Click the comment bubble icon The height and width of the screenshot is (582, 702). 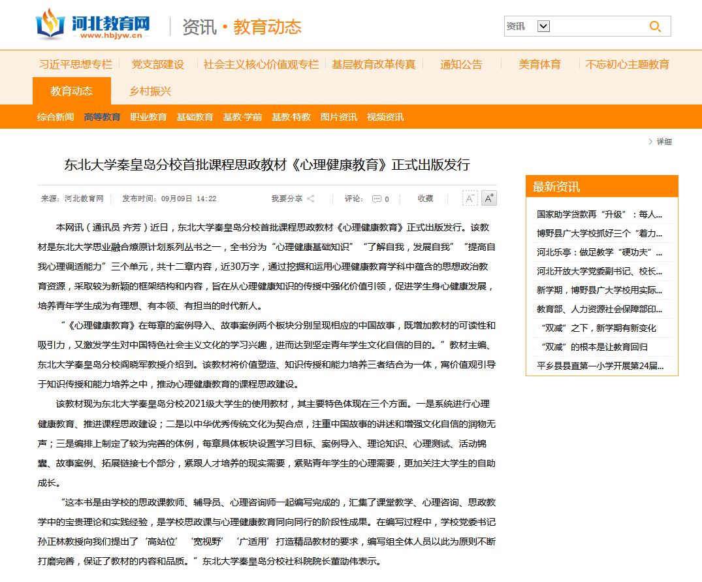(377, 199)
